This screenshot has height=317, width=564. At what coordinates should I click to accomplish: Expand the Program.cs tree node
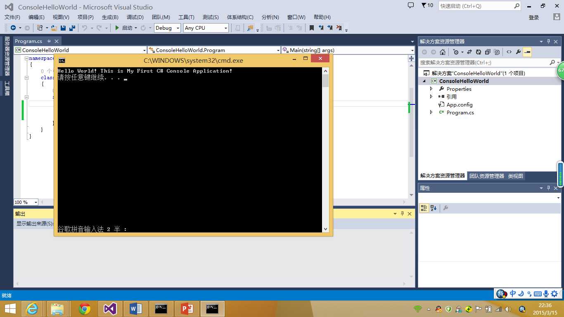tap(431, 112)
